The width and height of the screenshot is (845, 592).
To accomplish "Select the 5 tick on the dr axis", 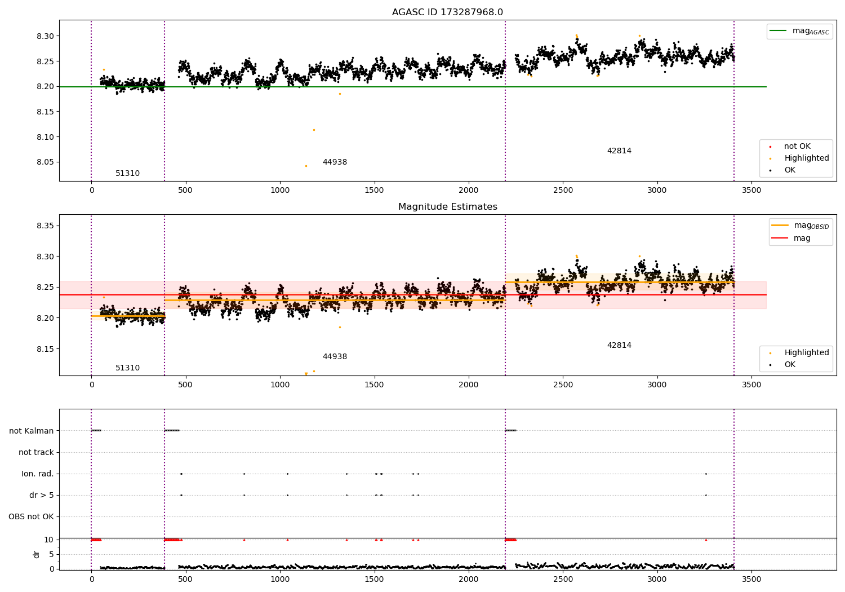I will click(x=51, y=555).
